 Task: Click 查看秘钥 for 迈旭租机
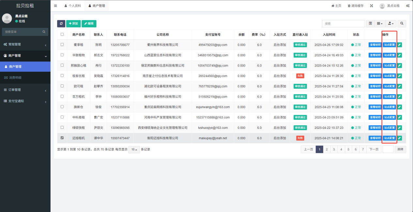pyautogui.click(x=375, y=138)
